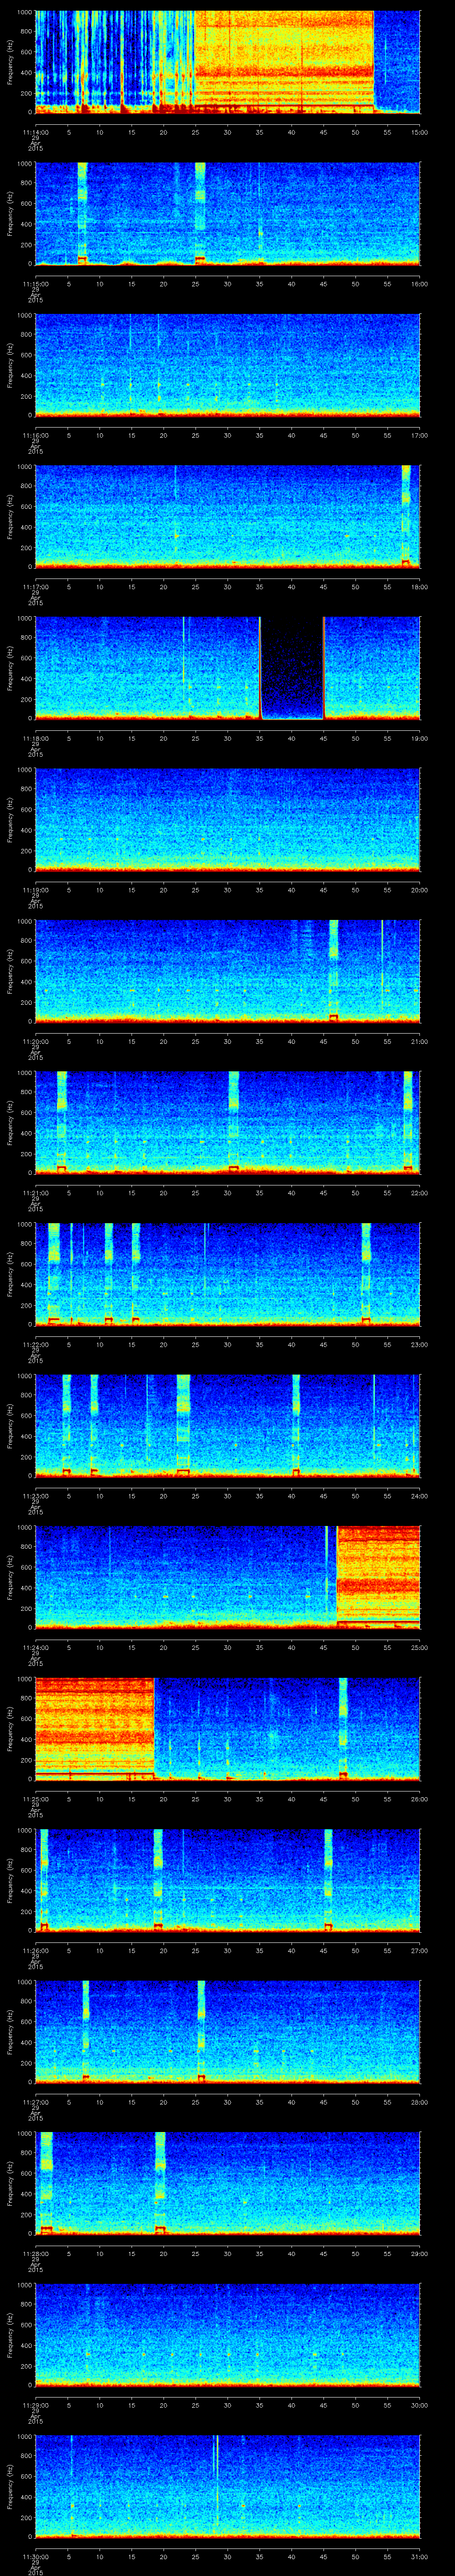Click the "23:00" end time label
This screenshot has height=2576, width=455.
tap(419, 1344)
